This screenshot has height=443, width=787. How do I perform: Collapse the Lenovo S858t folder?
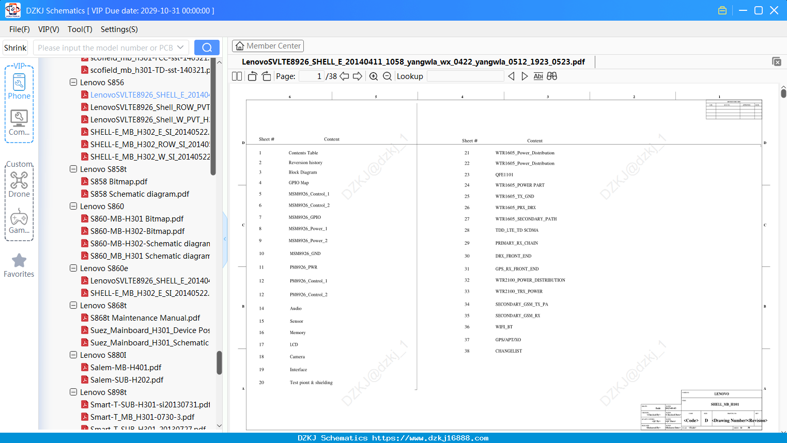[x=73, y=169]
